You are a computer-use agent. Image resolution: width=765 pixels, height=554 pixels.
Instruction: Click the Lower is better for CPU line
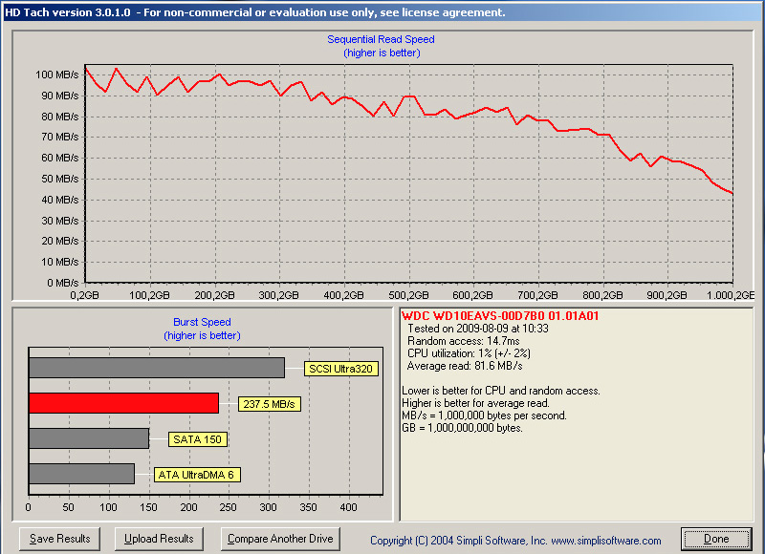click(x=501, y=391)
